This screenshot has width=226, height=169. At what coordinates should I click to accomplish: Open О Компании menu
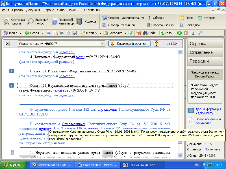(91, 10)
